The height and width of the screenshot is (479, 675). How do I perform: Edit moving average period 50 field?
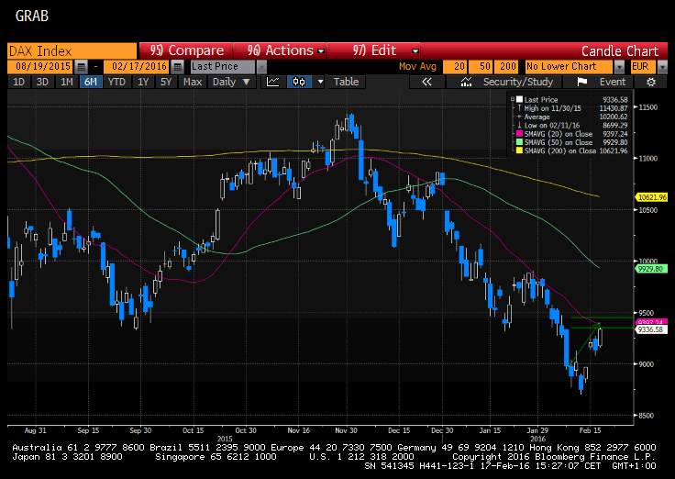click(x=481, y=67)
